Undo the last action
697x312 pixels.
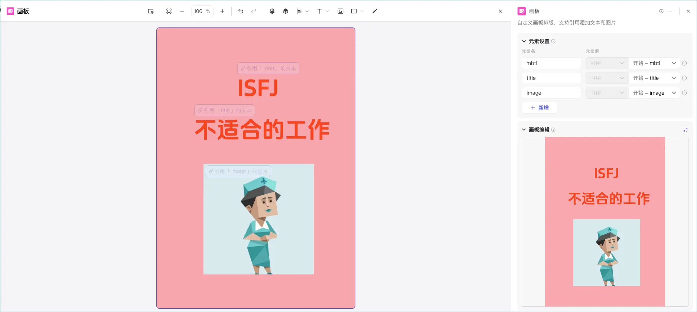coord(241,11)
